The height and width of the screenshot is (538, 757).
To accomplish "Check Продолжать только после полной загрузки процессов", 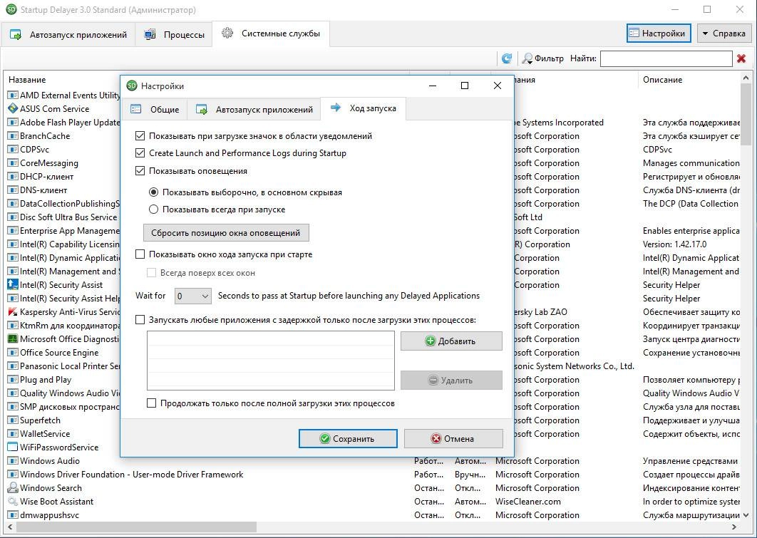I will [x=152, y=403].
